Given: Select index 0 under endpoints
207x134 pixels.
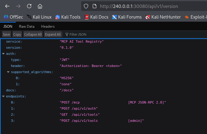Looking at the screenshot, I should point(13,102).
